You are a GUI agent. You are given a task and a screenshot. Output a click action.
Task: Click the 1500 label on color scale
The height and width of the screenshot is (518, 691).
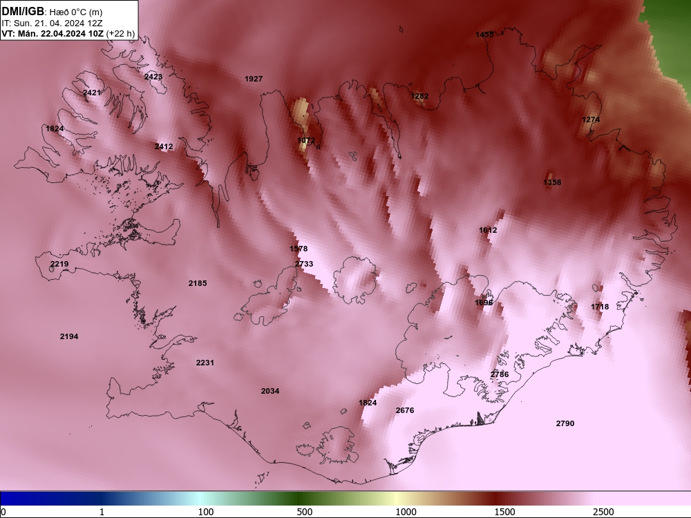(504, 512)
